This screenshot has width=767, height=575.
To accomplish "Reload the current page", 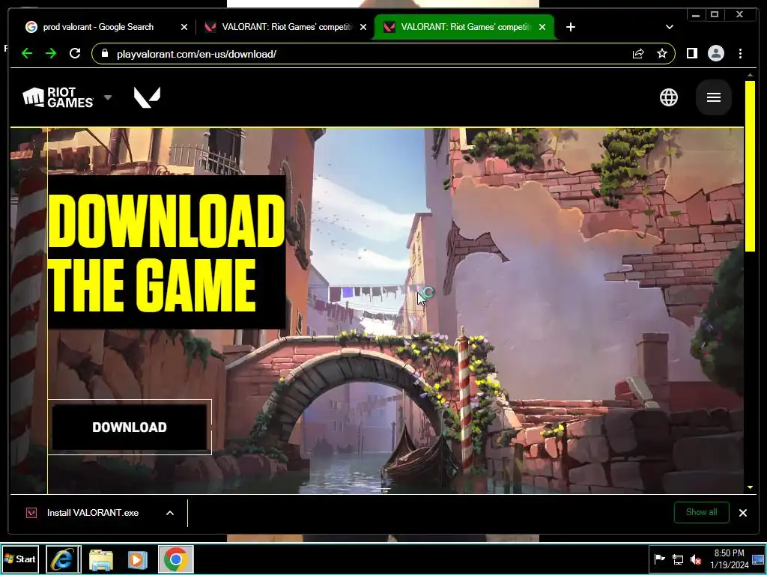I will click(x=75, y=53).
